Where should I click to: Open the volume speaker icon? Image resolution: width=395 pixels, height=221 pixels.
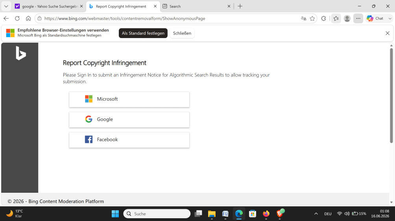click(347, 214)
